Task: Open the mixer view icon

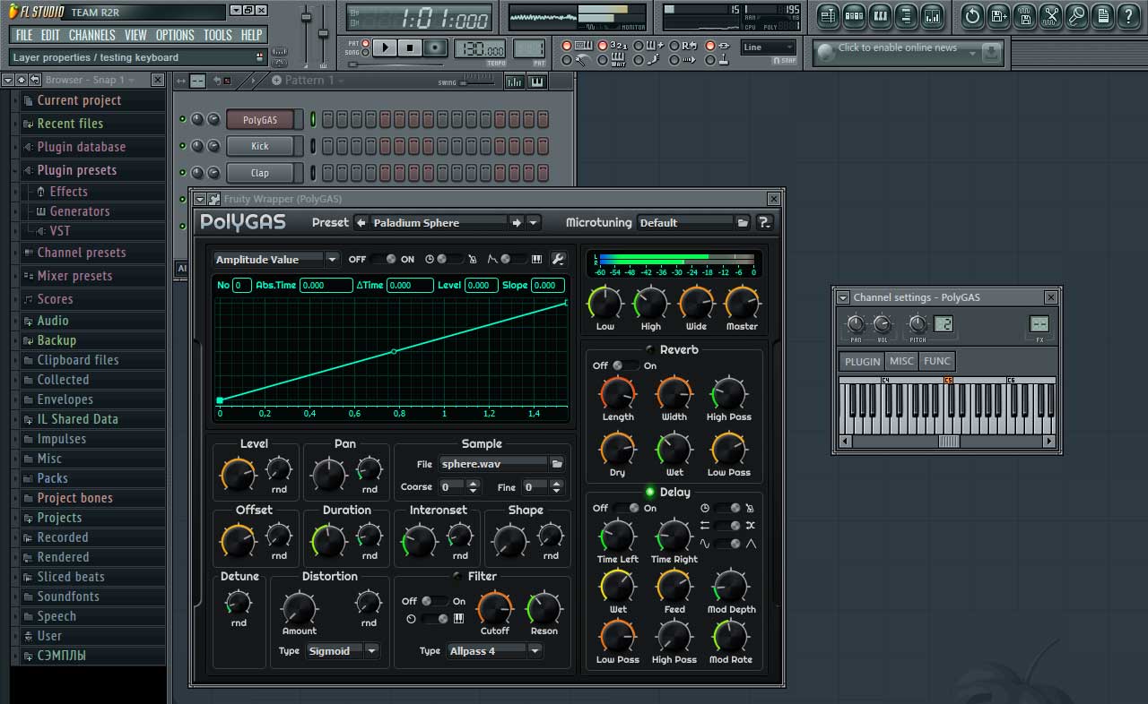Action: (933, 15)
